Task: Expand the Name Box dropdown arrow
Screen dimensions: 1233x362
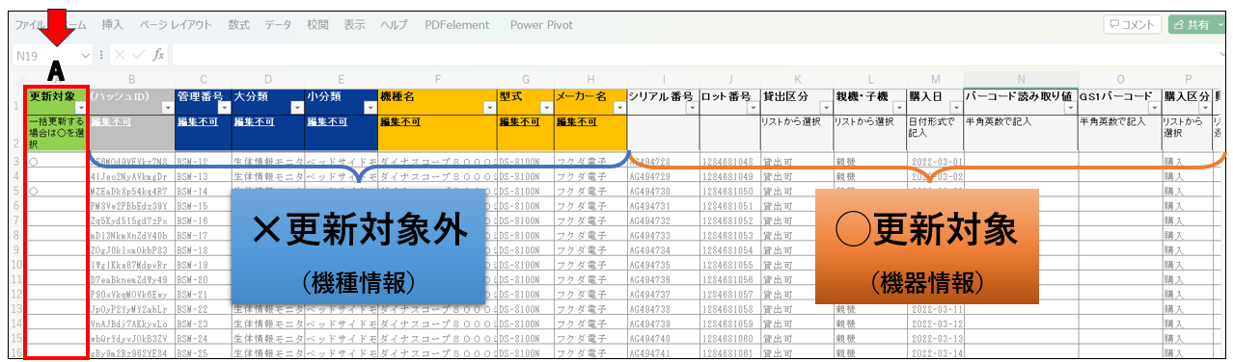Action: pos(86,56)
